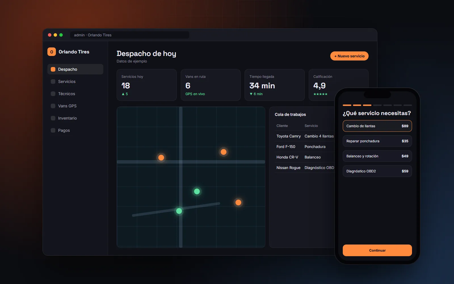
Task: Tap the Continuar button on the phone
Action: pyautogui.click(x=377, y=250)
